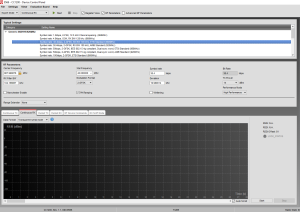Image resolution: width=300 pixels, height=212 pixels.
Task: Enable the Whitening checkbox
Action: point(151,92)
